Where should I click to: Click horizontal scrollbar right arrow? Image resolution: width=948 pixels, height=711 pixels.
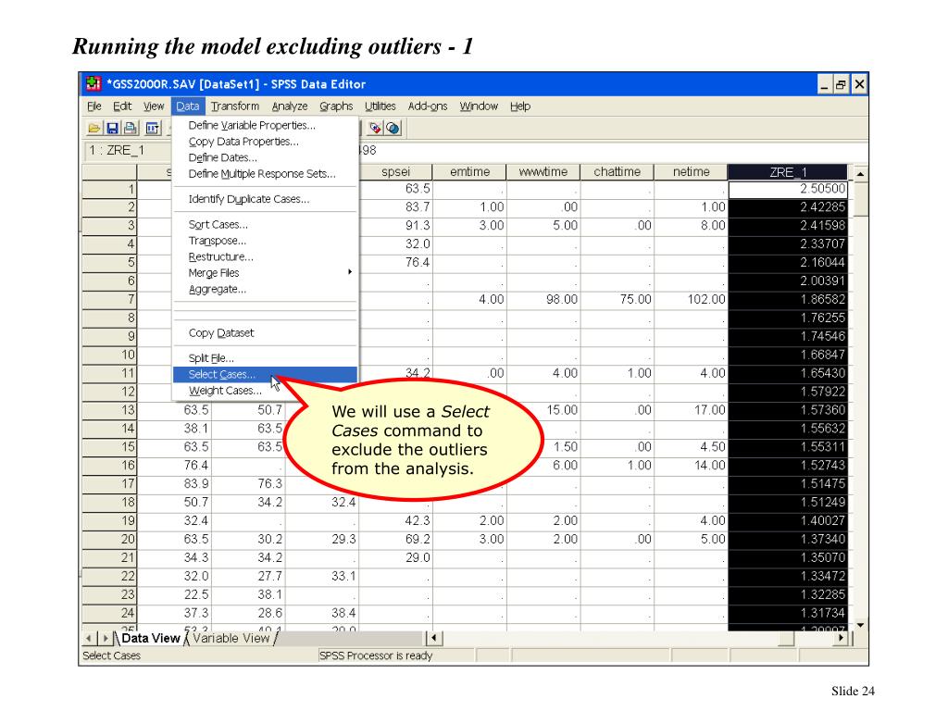[840, 638]
